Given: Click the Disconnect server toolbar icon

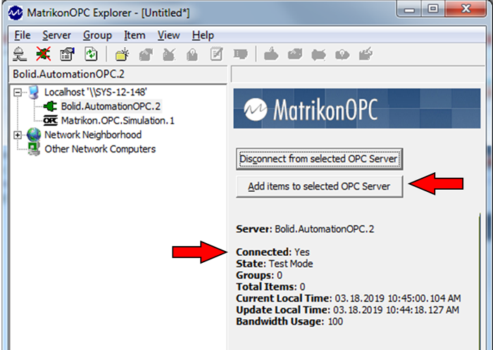Looking at the screenshot, I should click(44, 53).
